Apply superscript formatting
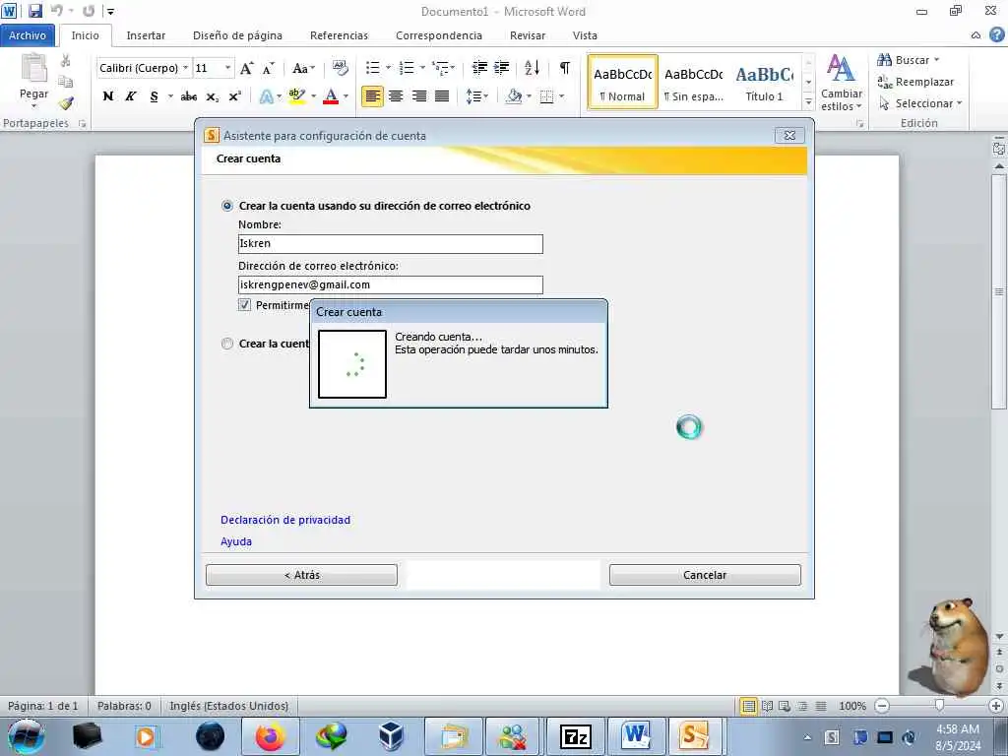The height and width of the screenshot is (756, 1008). pyautogui.click(x=235, y=96)
